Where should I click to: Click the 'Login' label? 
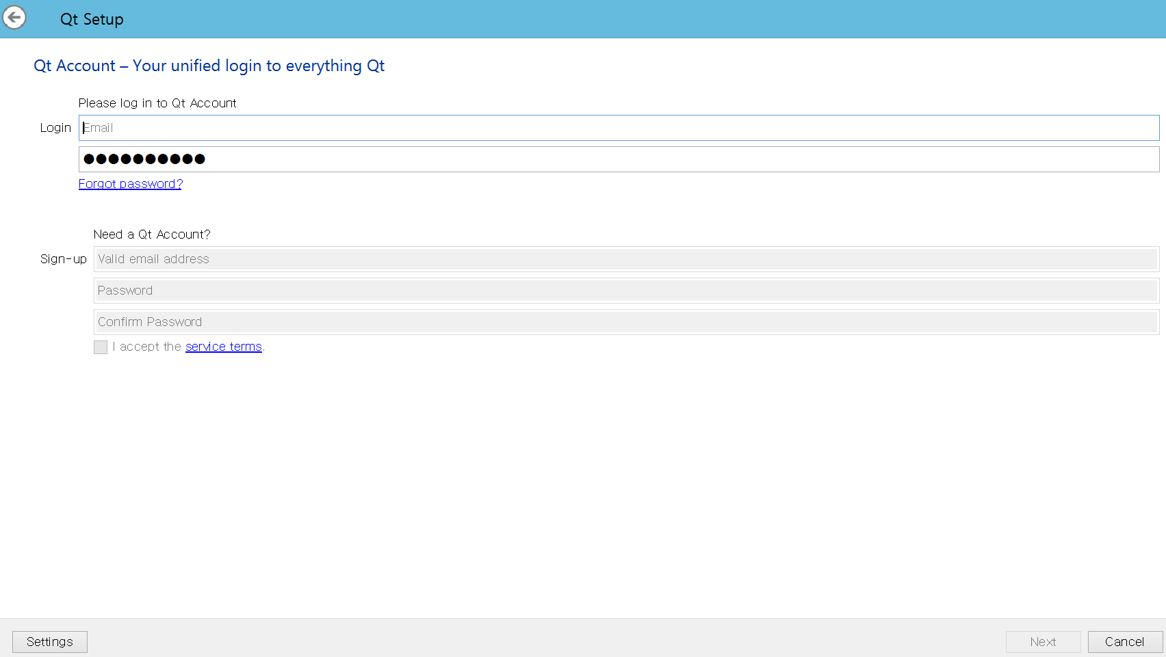pos(55,128)
